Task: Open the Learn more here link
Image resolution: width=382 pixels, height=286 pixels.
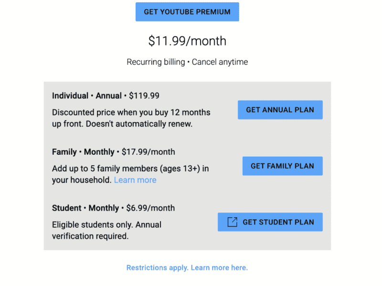Action: click(x=219, y=267)
